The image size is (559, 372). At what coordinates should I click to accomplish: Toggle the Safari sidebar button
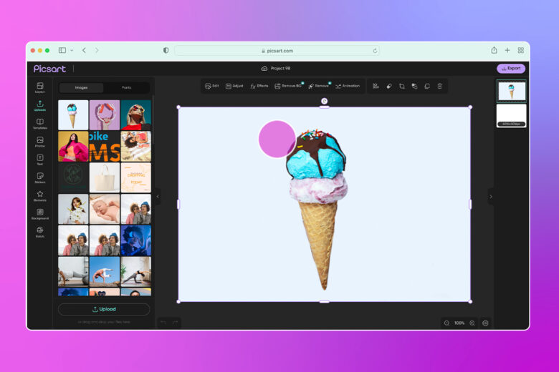(x=62, y=50)
